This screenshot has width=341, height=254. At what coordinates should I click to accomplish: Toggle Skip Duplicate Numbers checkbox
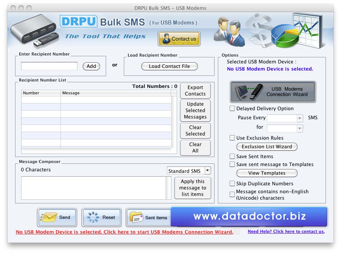pos(232,183)
